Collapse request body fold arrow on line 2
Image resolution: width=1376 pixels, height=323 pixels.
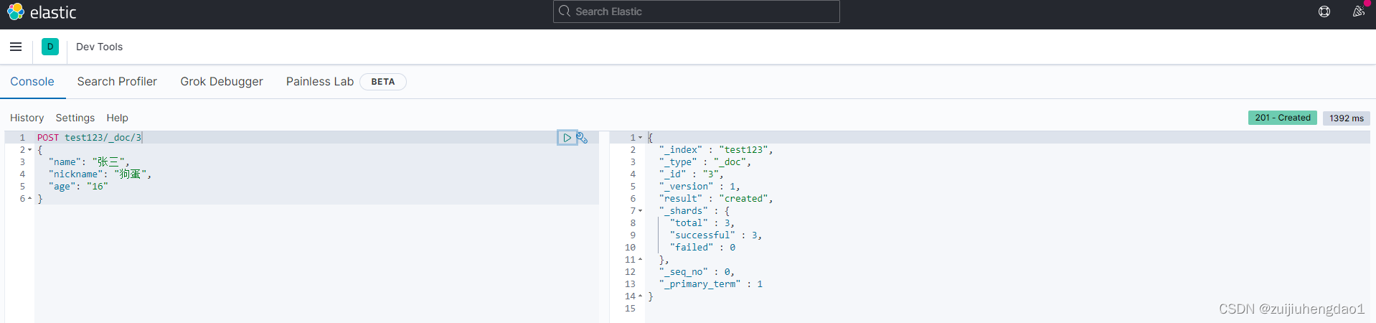[x=29, y=150]
